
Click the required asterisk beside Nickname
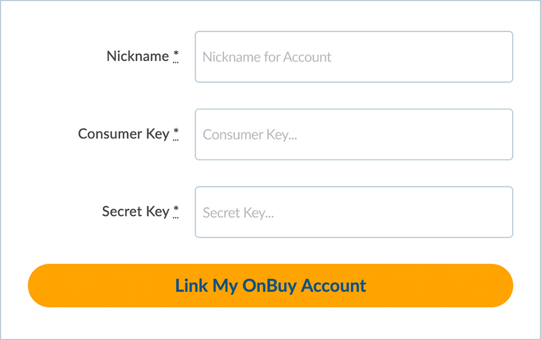pos(176,55)
